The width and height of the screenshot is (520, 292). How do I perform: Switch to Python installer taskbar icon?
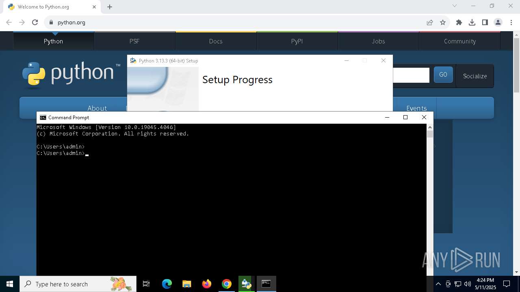point(247,284)
